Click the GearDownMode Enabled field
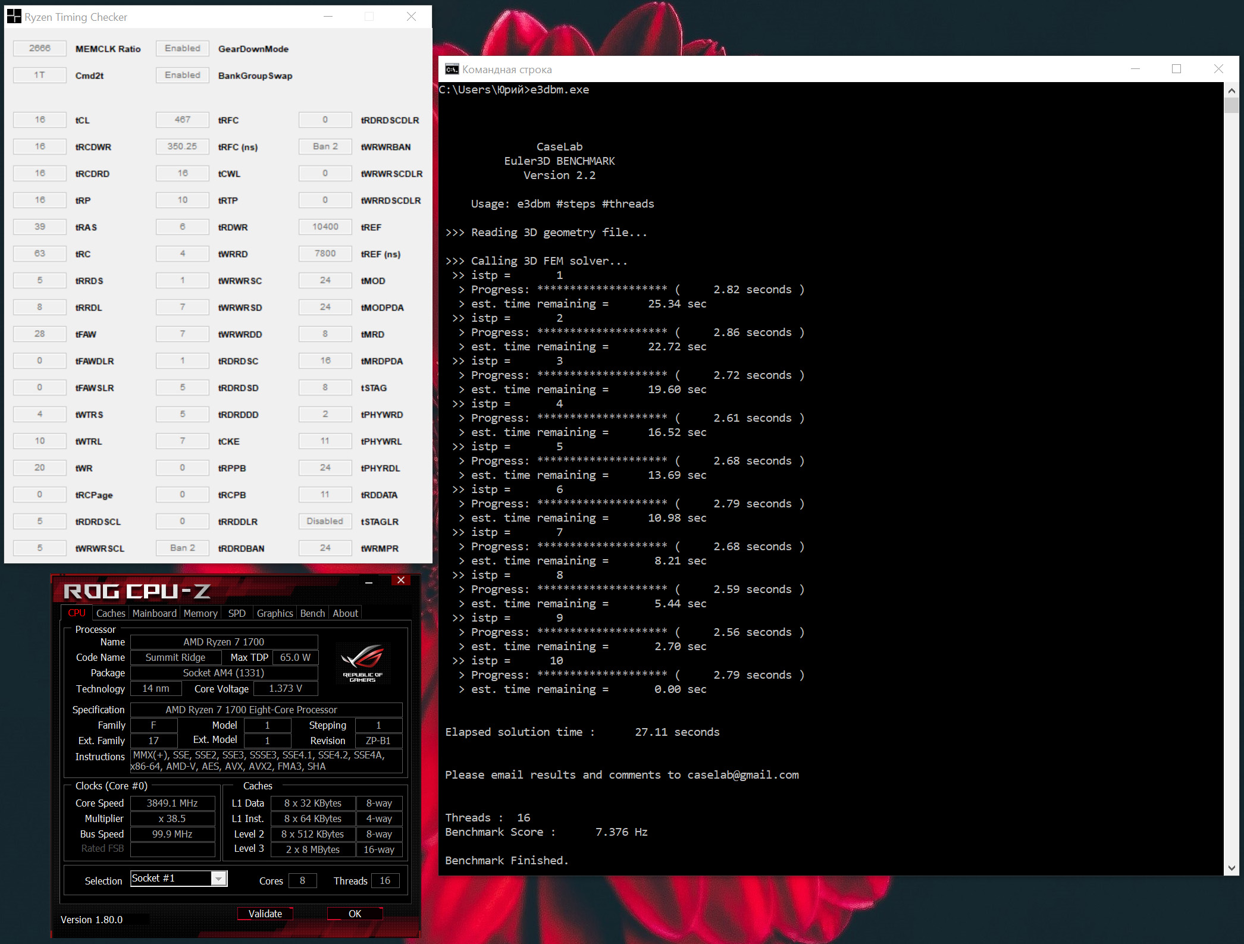The width and height of the screenshot is (1244, 944). (x=182, y=48)
